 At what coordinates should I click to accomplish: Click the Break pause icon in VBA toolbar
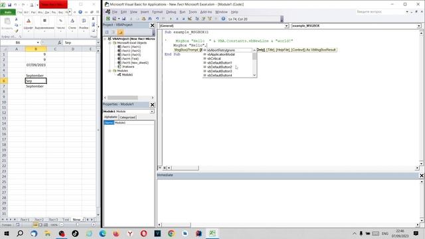[x=177, y=19]
